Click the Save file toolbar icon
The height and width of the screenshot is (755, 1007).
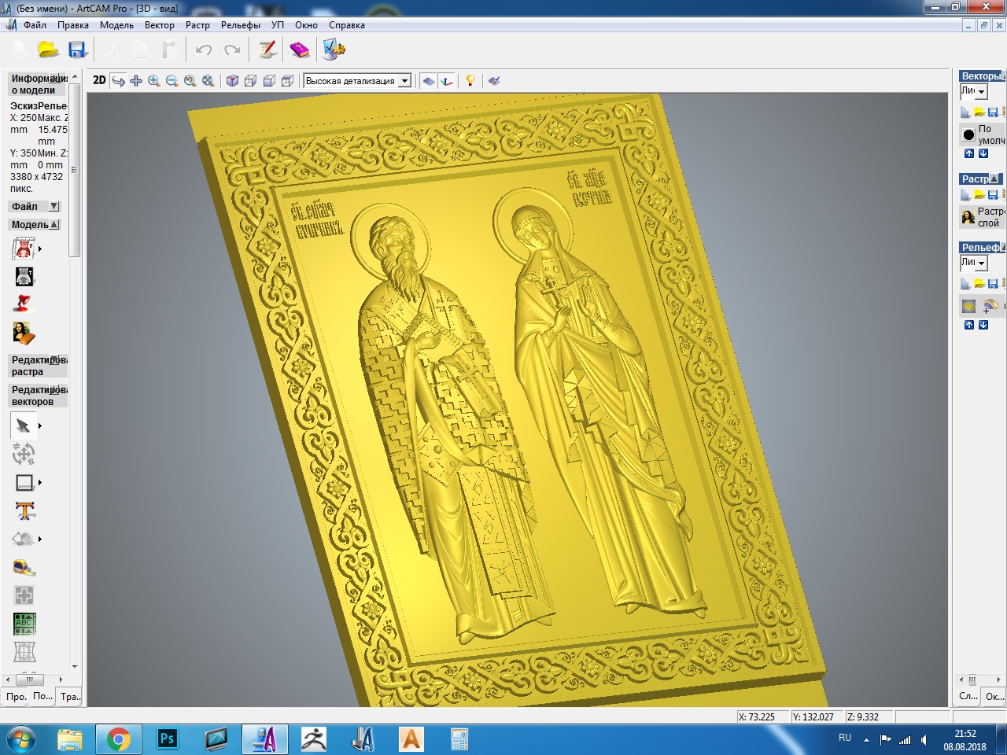[x=77, y=50]
